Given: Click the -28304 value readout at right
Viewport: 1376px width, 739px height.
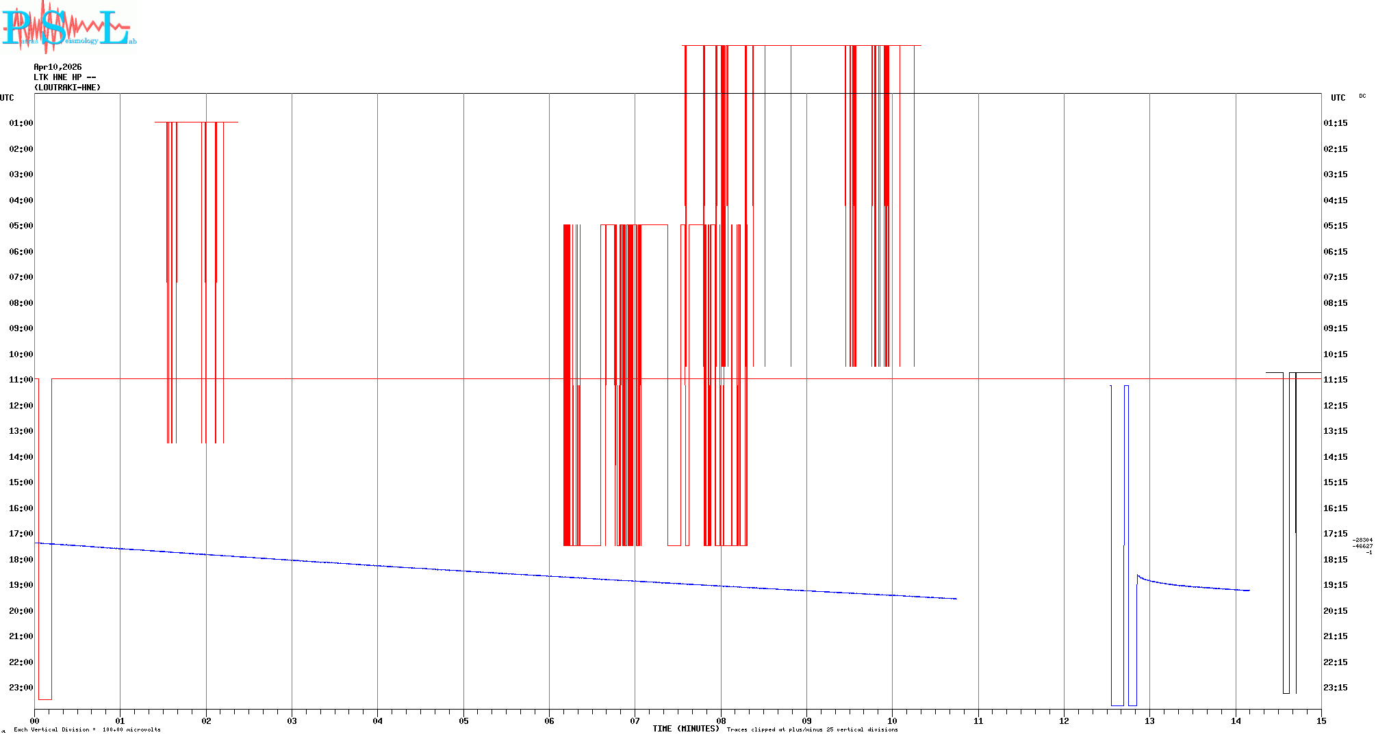Looking at the screenshot, I should [x=1363, y=540].
